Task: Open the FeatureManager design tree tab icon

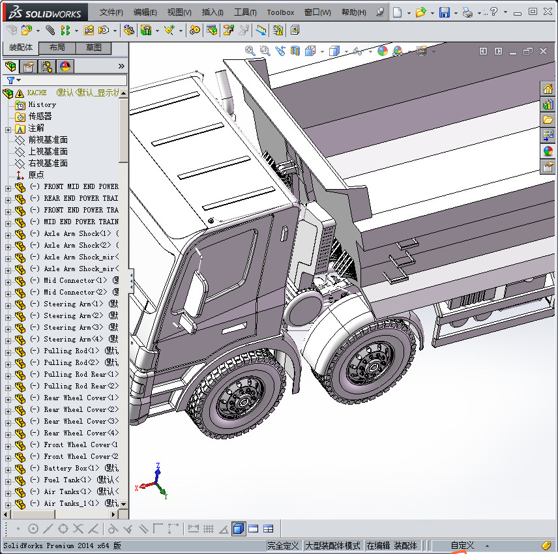Action: click(x=10, y=66)
